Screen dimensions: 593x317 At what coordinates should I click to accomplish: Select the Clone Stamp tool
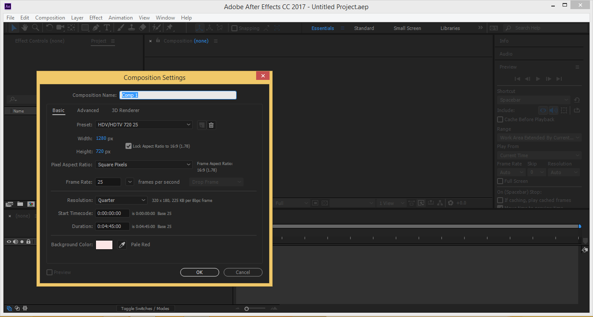[x=132, y=28]
